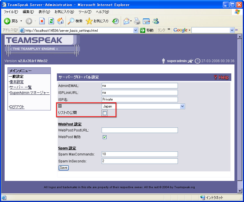Open the お気に入り(A) menu
This screenshot has width=244, height=202.
(x=64, y=12)
